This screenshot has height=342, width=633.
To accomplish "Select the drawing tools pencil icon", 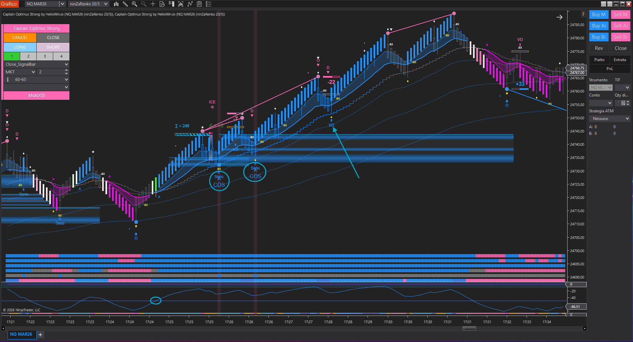I will tap(125, 4).
